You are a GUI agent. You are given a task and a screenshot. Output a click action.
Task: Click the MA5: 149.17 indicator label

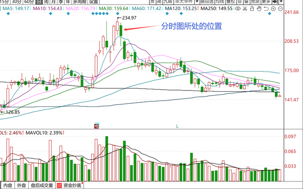click(16, 8)
